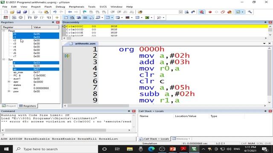Navigate backwards with blue arrow

pos(70,12)
